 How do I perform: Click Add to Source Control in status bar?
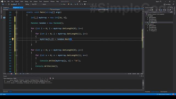pyautogui.click(x=164, y=94)
